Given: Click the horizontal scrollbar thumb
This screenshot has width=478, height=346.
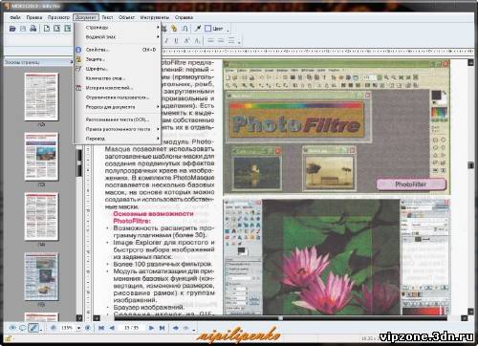Looking at the screenshot, I should [280, 318].
